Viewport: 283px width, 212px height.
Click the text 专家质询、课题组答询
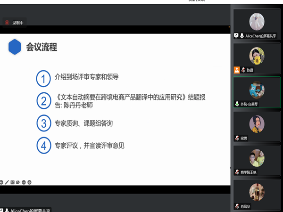pyautogui.click(x=84, y=123)
